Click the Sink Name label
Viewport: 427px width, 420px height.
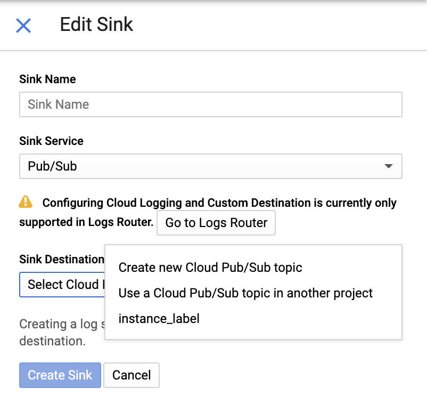click(47, 79)
